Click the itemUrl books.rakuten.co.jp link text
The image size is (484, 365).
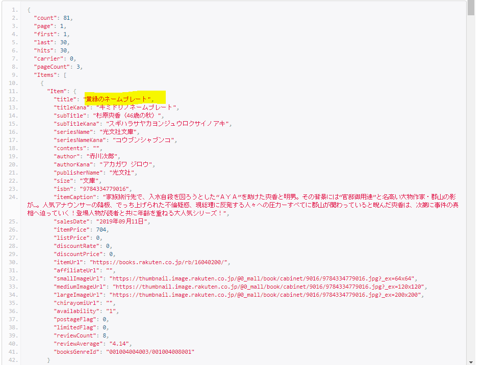click(159, 263)
